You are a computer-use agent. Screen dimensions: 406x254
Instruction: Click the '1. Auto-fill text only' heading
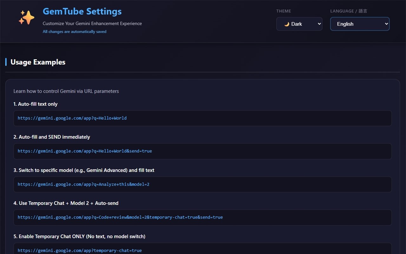(x=36, y=104)
